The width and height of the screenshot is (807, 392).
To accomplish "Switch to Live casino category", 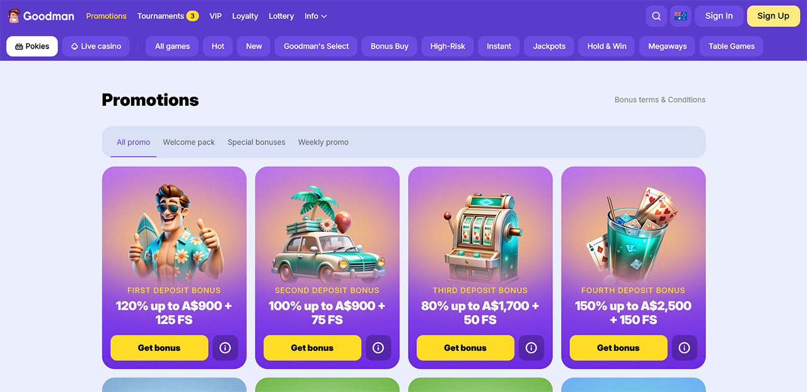I will point(96,46).
